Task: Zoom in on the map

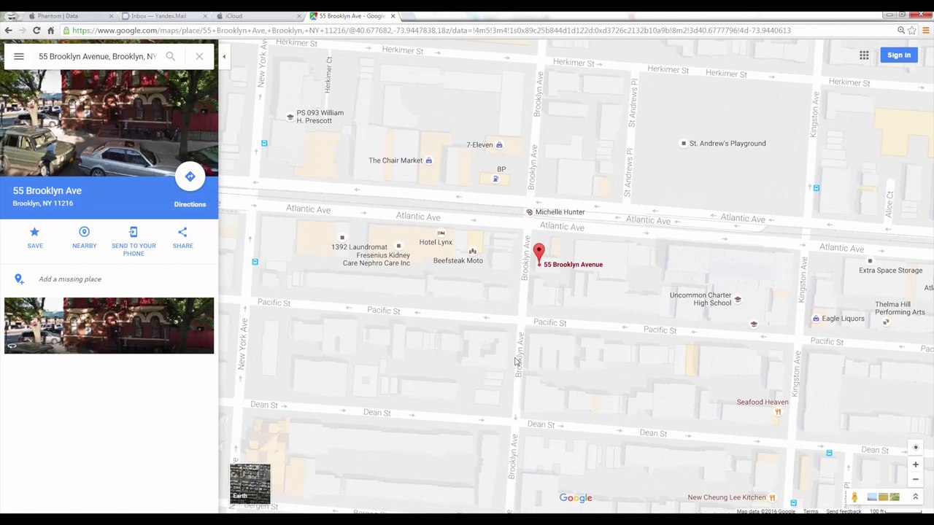Action: (x=915, y=464)
